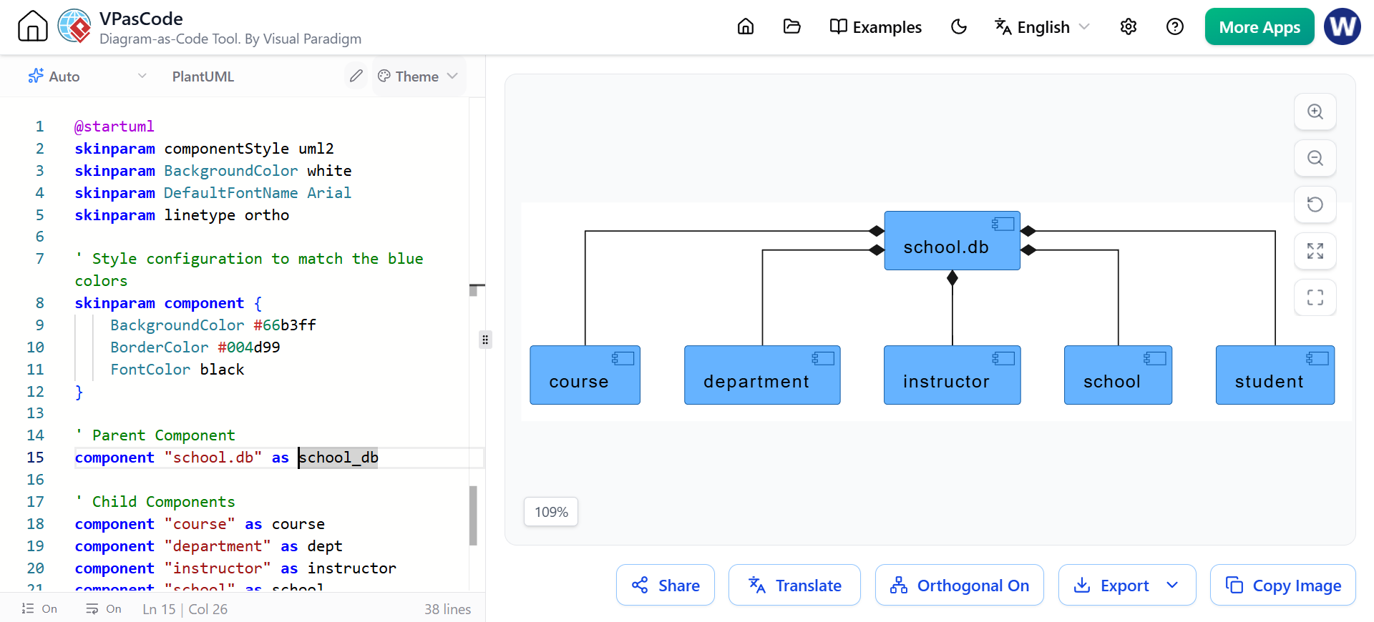Open the W user avatar
The width and height of the screenshot is (1374, 622).
pyautogui.click(x=1343, y=26)
